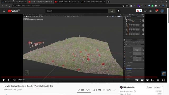Click the YouTube search field
The image size is (169, 95).
pyautogui.click(x=77, y=11)
